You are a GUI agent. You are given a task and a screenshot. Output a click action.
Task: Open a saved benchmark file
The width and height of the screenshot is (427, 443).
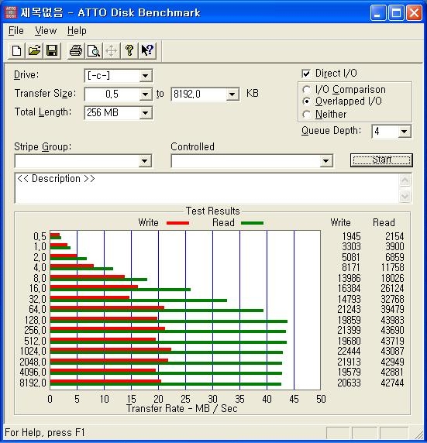[34, 51]
